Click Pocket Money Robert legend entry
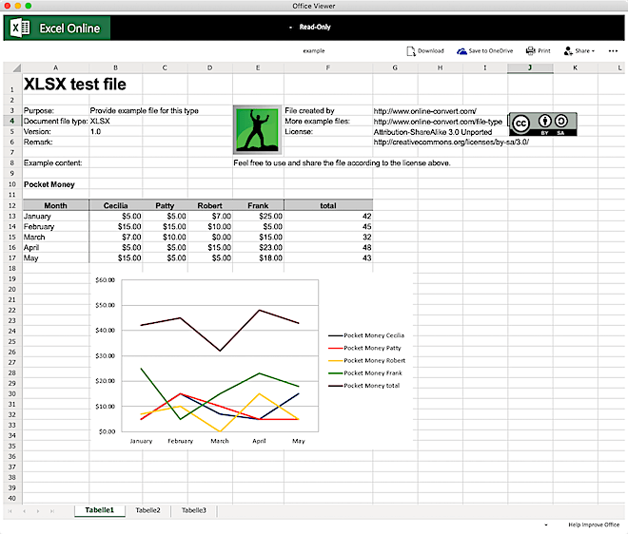The image size is (628, 534). click(367, 360)
